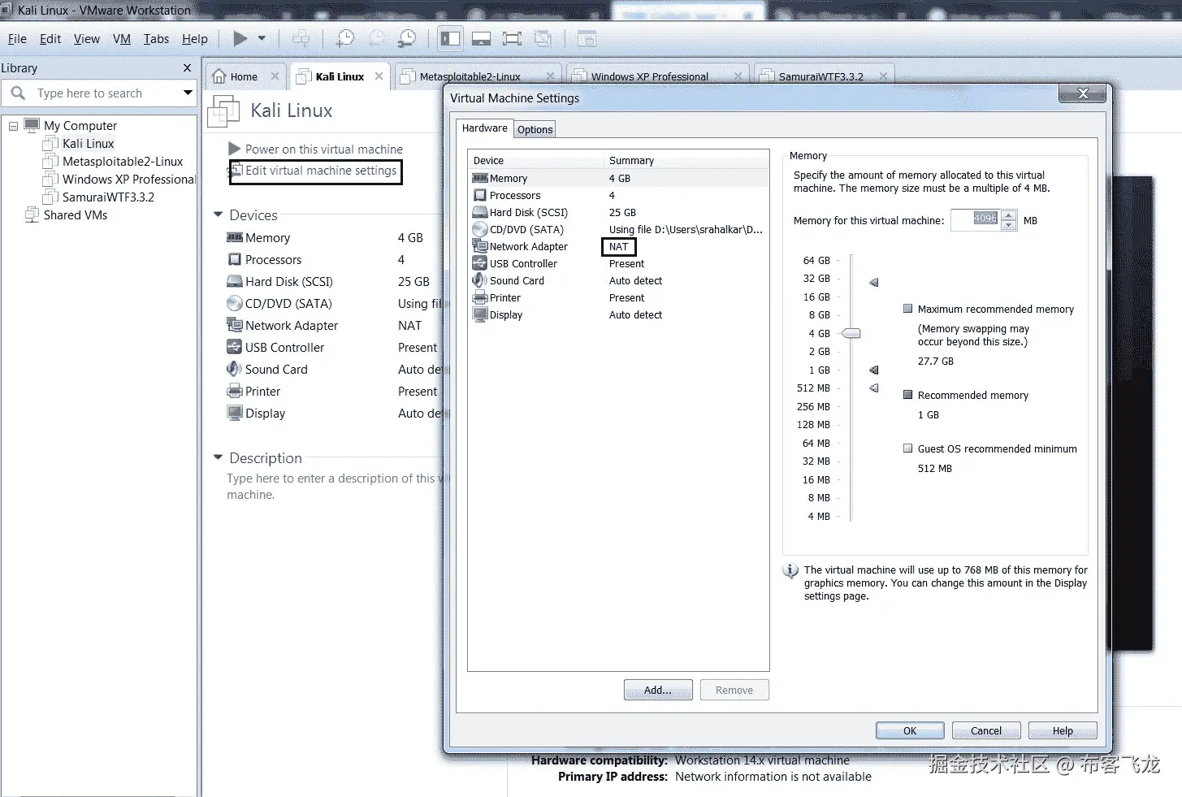Open the Edit menu
This screenshot has width=1182, height=797.
pyautogui.click(x=50, y=38)
